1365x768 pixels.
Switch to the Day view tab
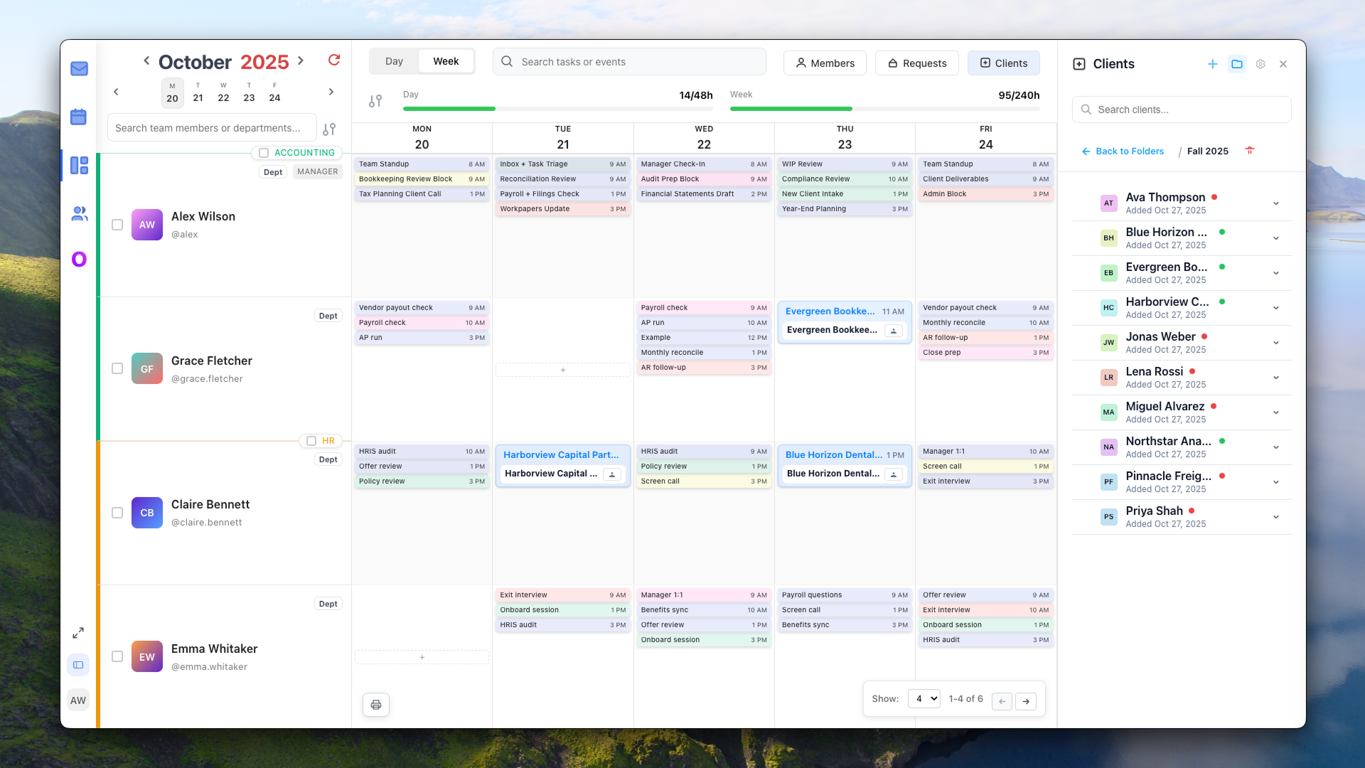394,61
